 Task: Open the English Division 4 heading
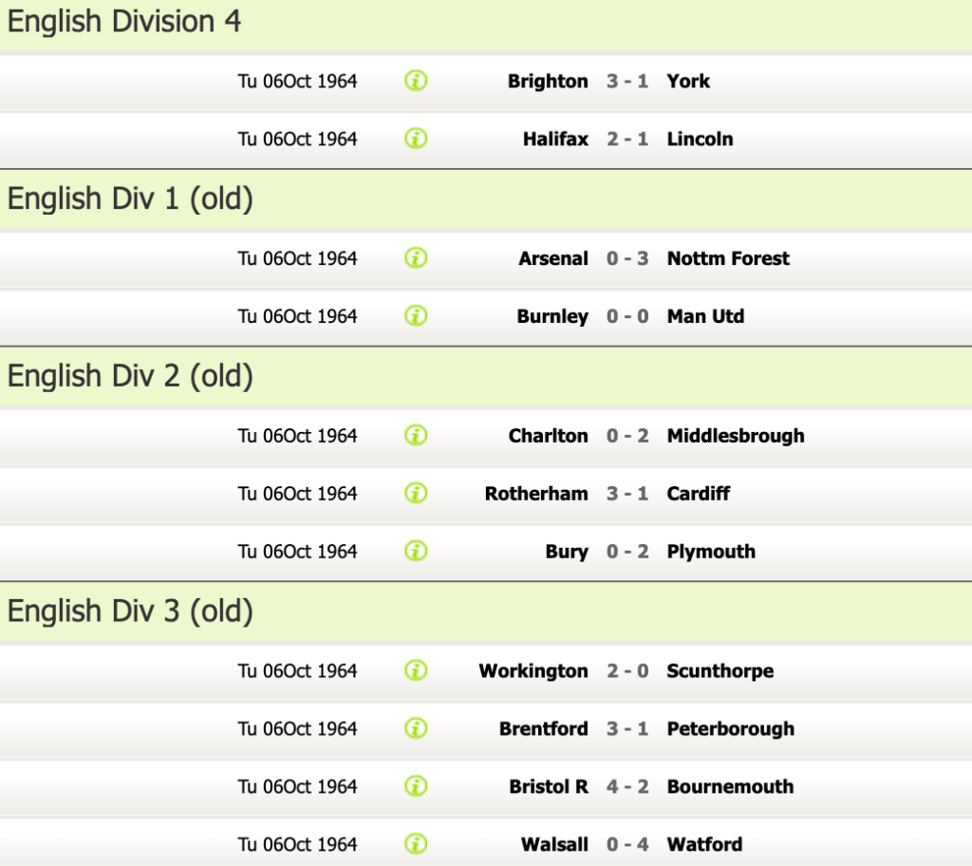tap(124, 23)
